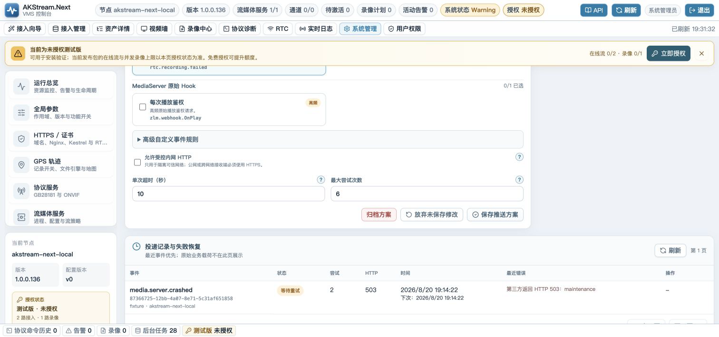Click the 高频 tag on 每次播放鉴权
This screenshot has width=719, height=337.
coord(313,103)
